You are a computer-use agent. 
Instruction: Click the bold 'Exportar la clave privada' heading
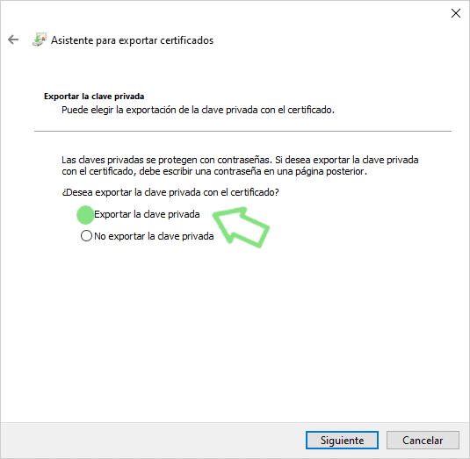point(94,97)
